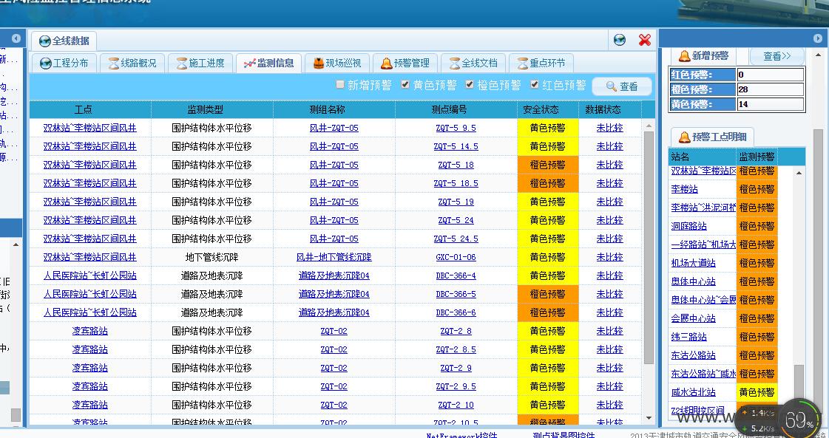Viewport: 829px width, 438px height.
Task: Open the DBC-366-4 measuring point link
Action: pos(456,276)
